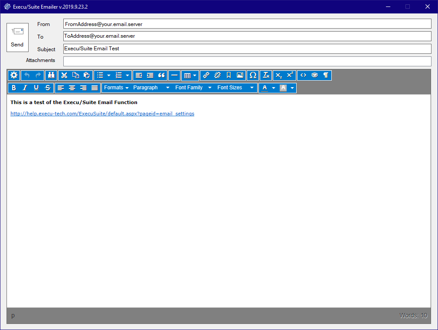This screenshot has width=438, height=330.
Task: Open find and replace binoculars icon
Action: pos(51,75)
